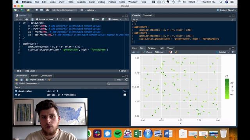Open df in the data viewer with its table icon
250x140 pixels.
pos(125,94)
